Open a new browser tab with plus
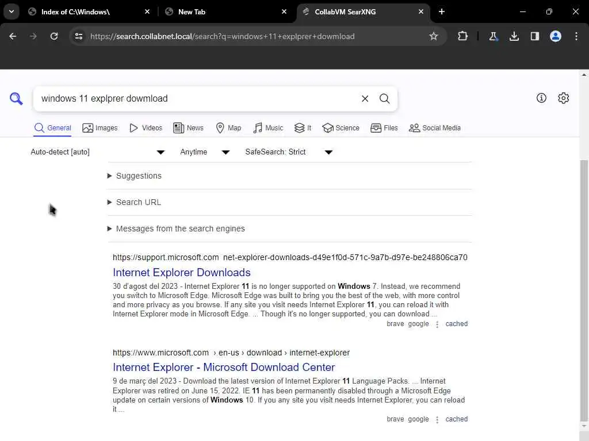589x441 pixels. click(442, 11)
